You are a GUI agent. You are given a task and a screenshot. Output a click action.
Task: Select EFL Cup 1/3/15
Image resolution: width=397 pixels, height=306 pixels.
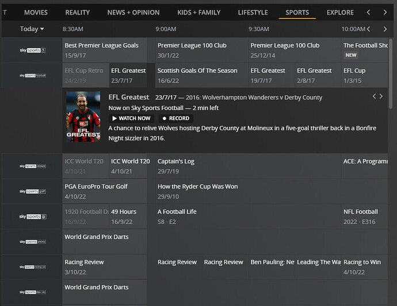pos(365,75)
